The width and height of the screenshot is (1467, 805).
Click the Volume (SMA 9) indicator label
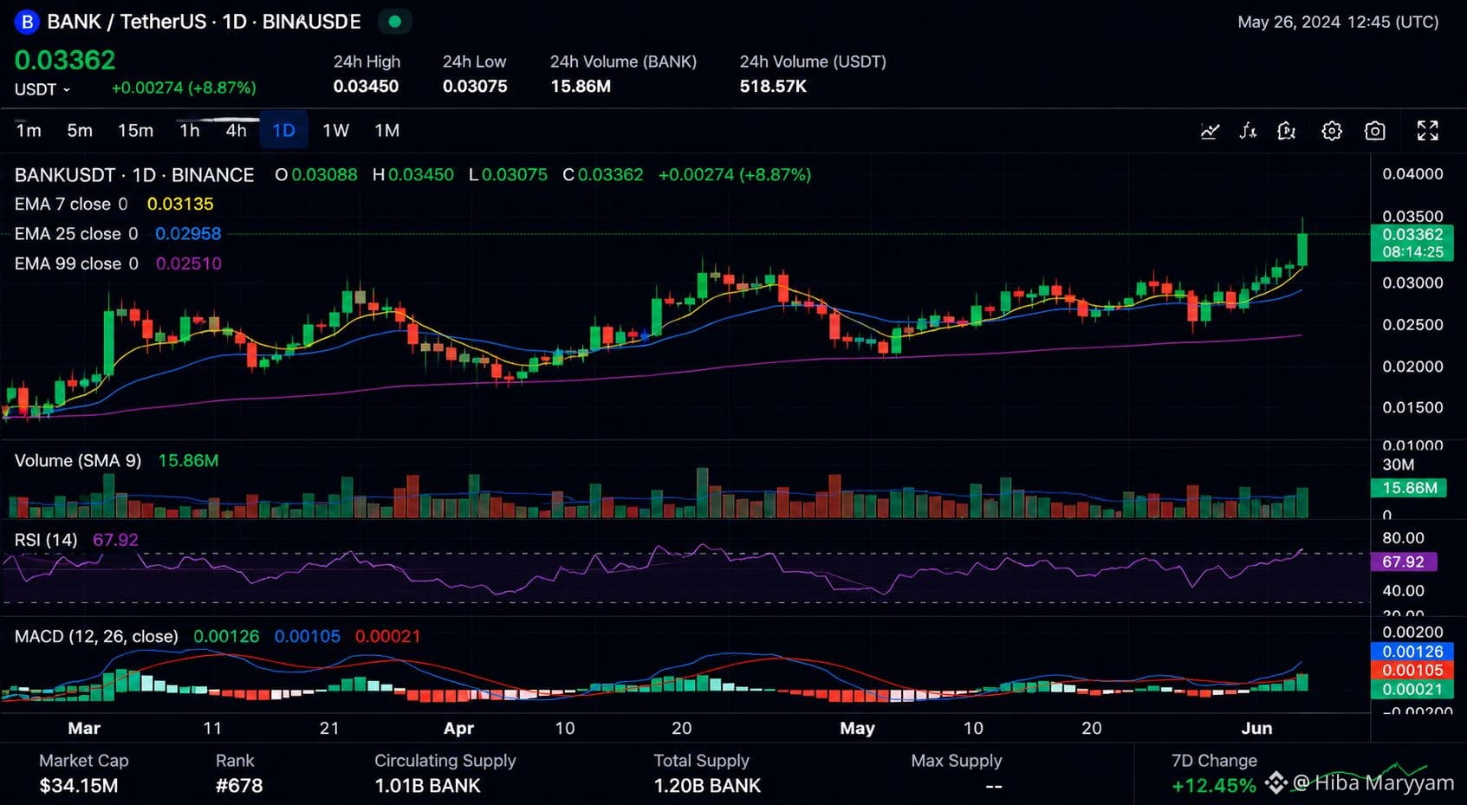coord(78,461)
